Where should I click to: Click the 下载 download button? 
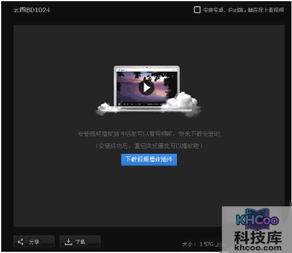80,241
